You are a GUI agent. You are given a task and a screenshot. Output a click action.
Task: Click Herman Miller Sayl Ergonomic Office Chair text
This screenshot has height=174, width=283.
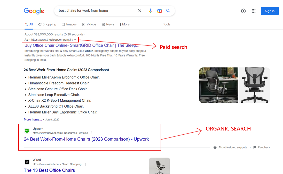[63, 112]
